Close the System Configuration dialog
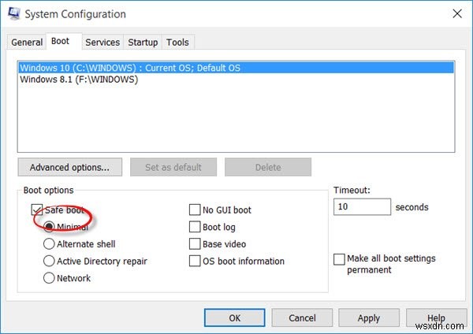The image size is (473, 334). point(456,13)
